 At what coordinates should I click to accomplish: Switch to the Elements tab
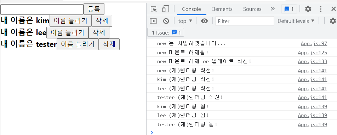coord(222,9)
